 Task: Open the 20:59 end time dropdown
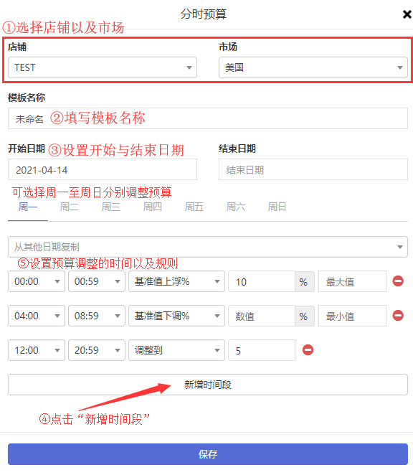[x=97, y=350]
